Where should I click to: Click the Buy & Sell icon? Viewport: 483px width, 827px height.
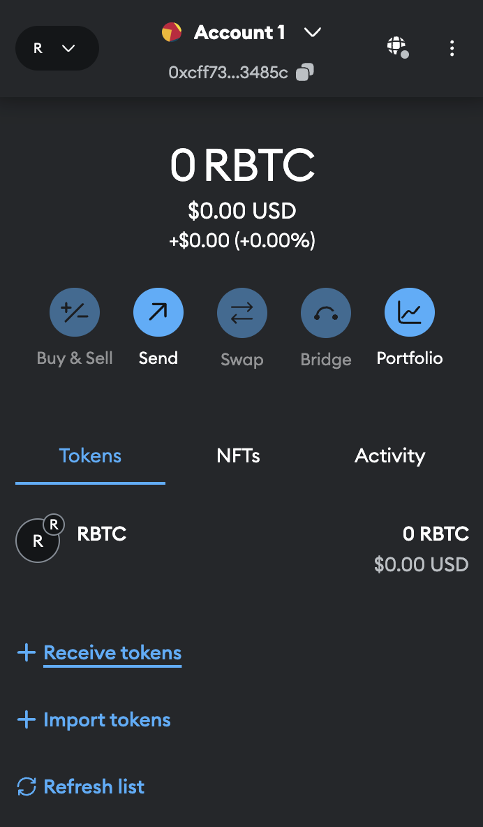point(75,312)
